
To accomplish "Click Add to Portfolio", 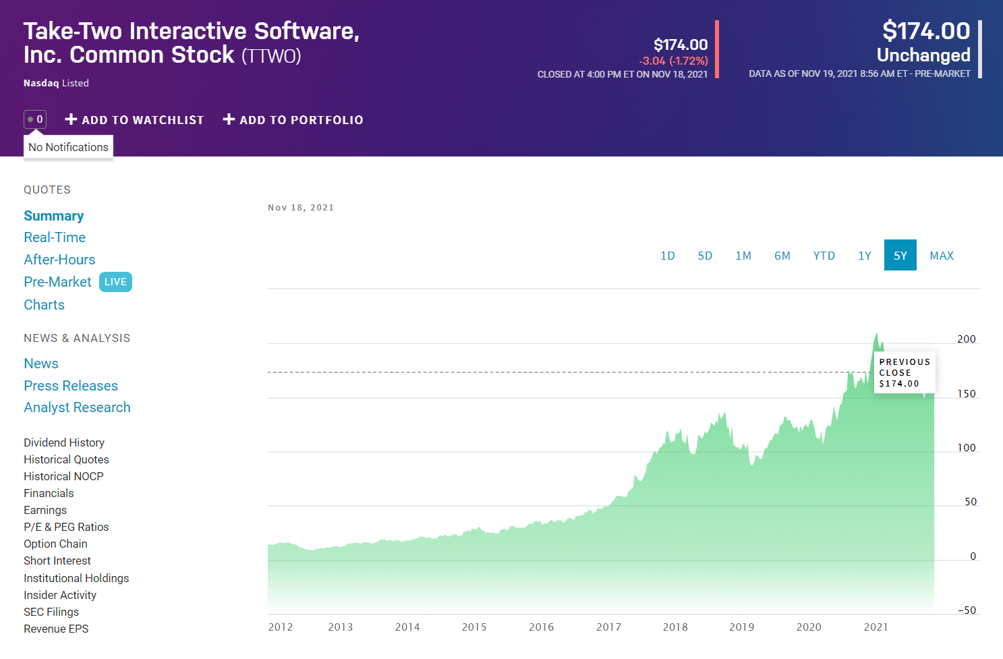I will click(293, 119).
